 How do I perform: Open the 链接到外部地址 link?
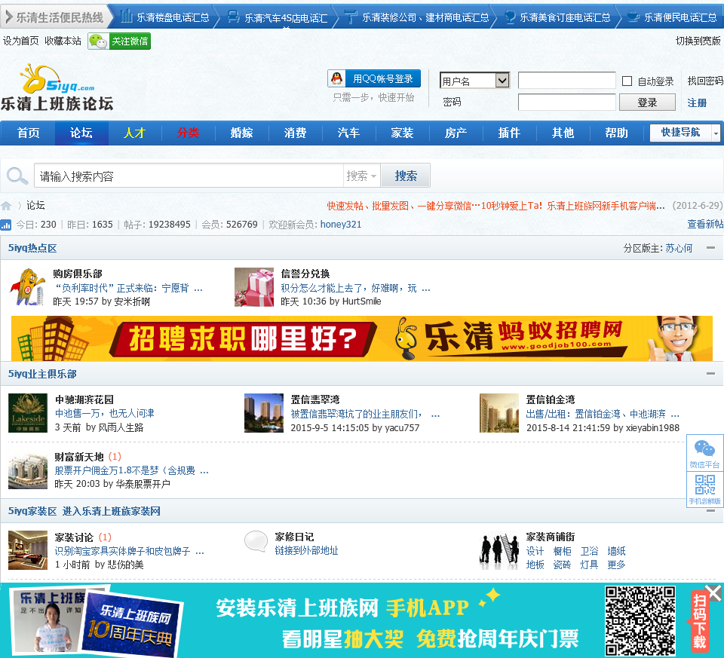point(306,550)
